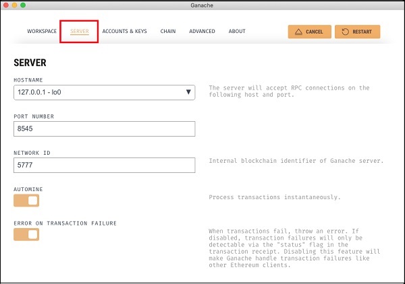This screenshot has width=405, height=284.
Task: Close the window with the red dot
Action: pos(6,5)
